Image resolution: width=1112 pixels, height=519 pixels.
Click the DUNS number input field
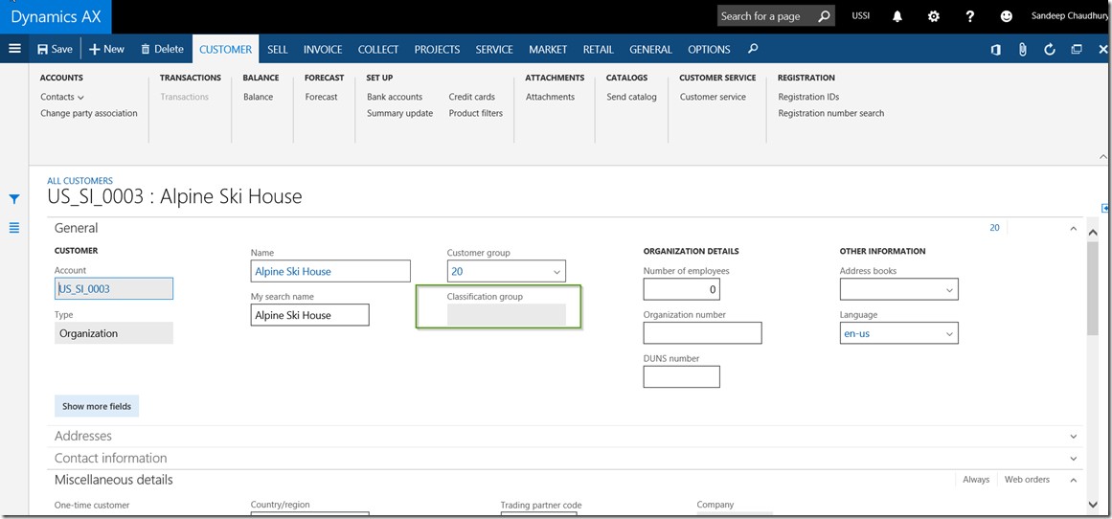681,377
